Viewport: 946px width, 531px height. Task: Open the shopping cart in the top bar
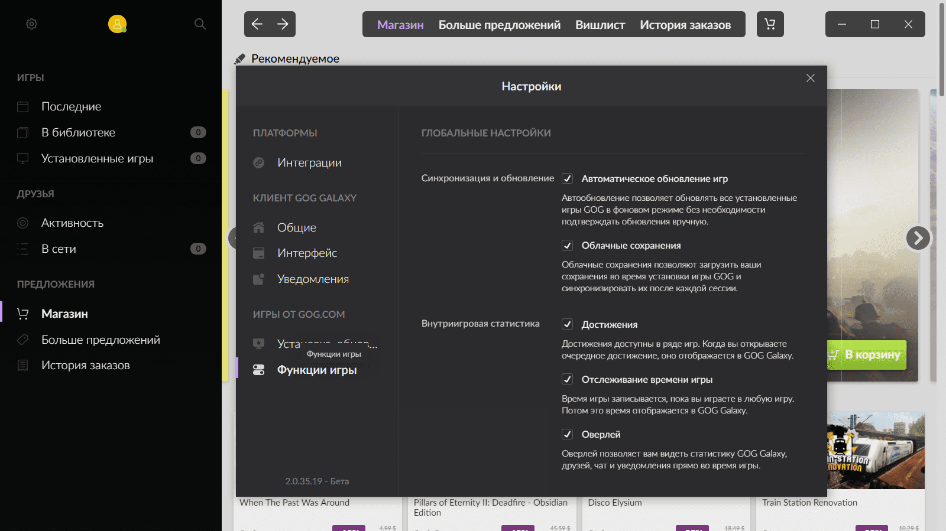point(770,24)
